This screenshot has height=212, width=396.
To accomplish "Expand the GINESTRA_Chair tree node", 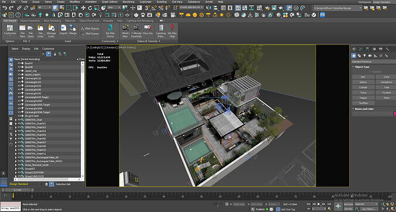I will [16, 120].
